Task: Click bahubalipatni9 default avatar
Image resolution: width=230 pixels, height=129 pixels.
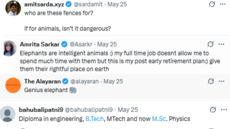Action: pos(7,114)
